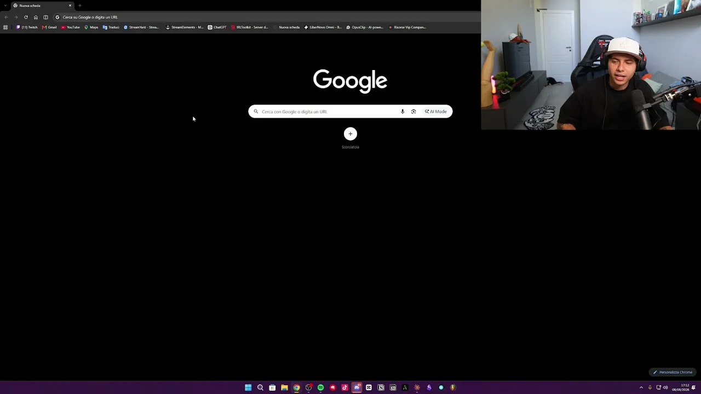The width and height of the screenshot is (701, 394).
Task: Open the Windows Start menu
Action: tap(248, 387)
